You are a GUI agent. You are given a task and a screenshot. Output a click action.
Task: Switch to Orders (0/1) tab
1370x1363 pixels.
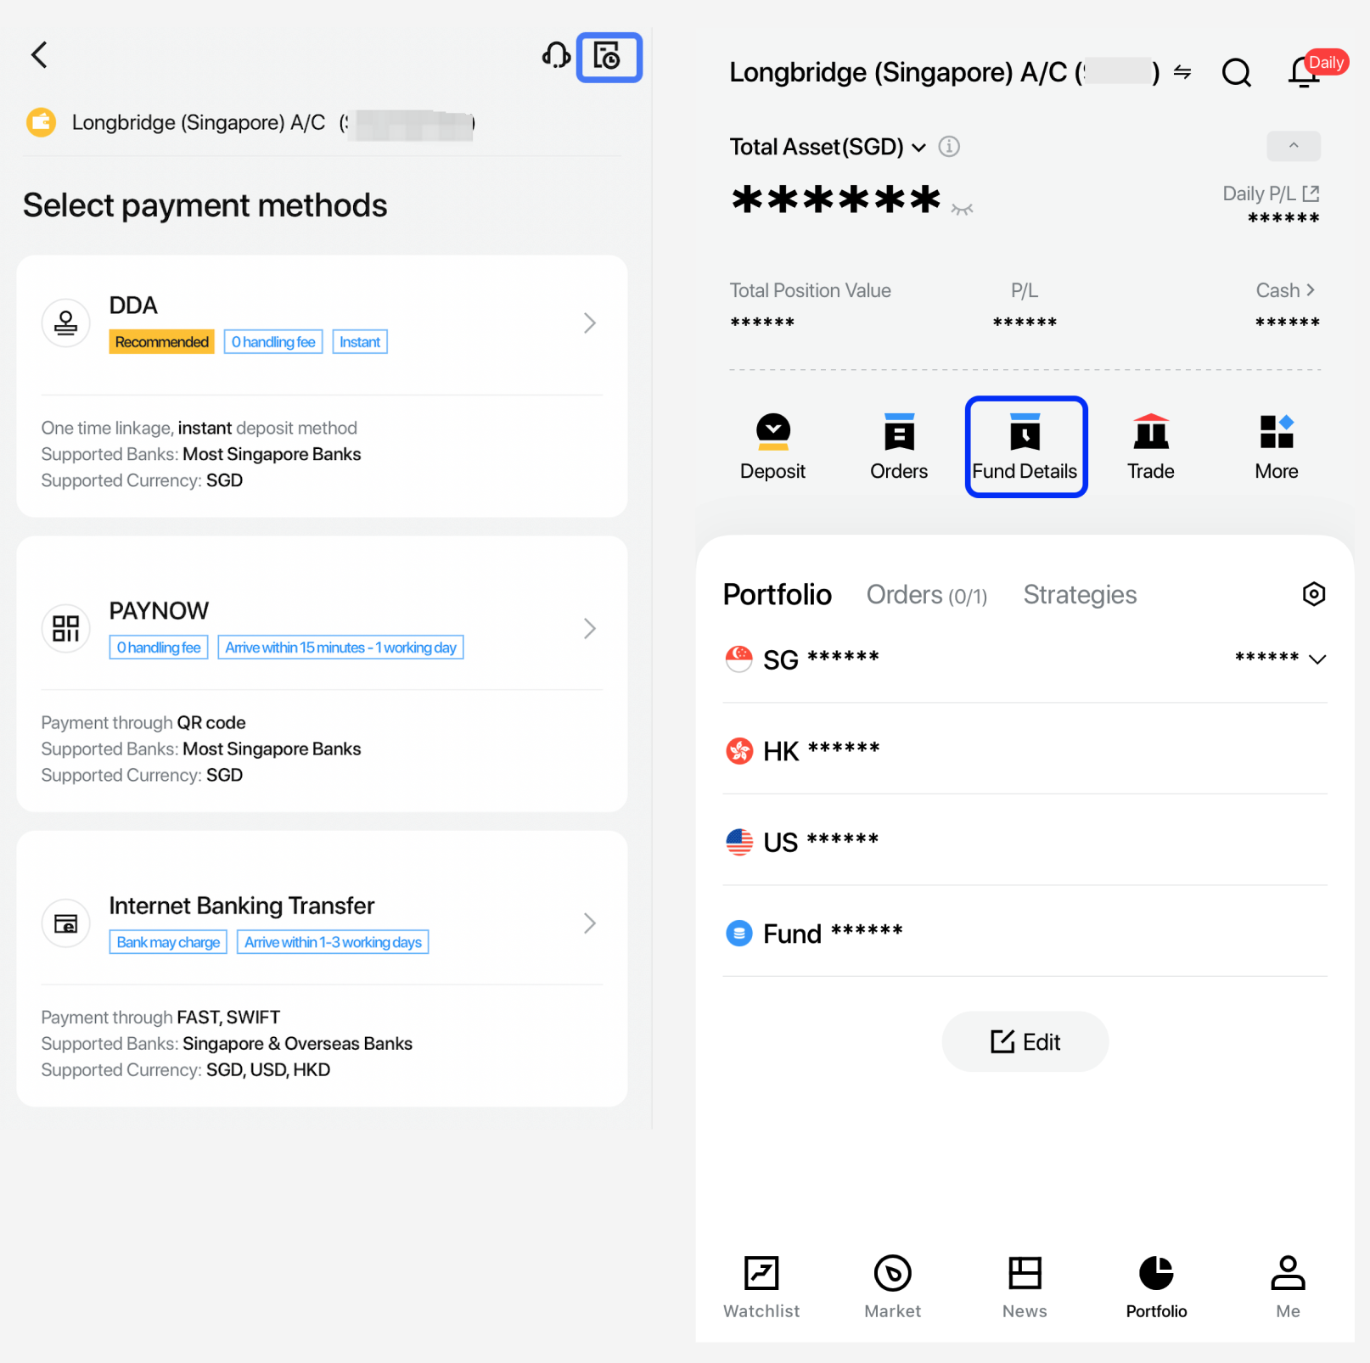[926, 595]
